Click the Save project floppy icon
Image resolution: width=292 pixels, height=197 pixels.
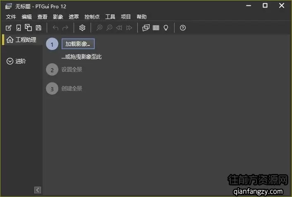pyautogui.click(x=38, y=28)
